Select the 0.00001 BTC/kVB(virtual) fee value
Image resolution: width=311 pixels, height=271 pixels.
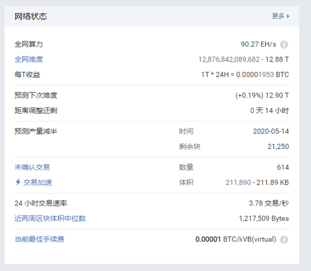pyautogui.click(x=236, y=239)
